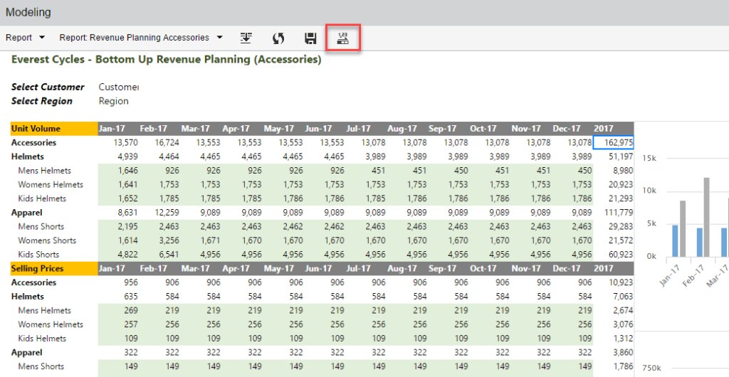The height and width of the screenshot is (377, 729).
Task: Click the Unit Volume section header
Action: click(54, 129)
